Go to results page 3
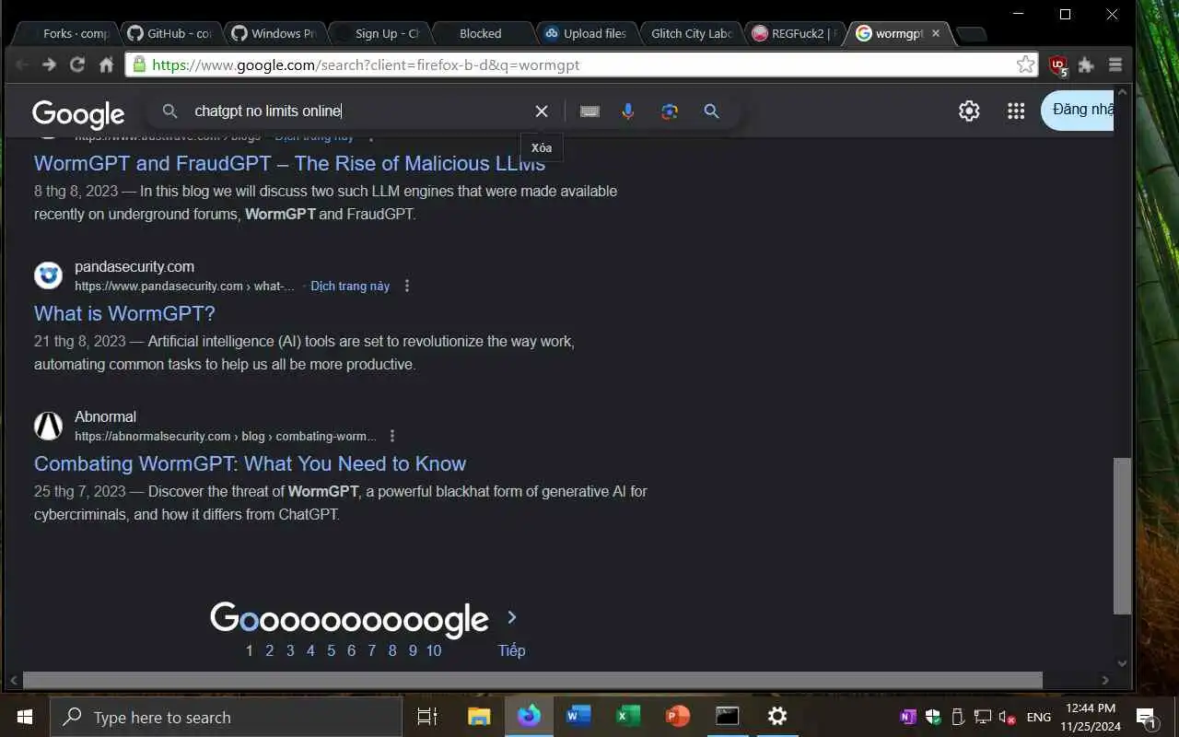1179x737 pixels. 290,650
